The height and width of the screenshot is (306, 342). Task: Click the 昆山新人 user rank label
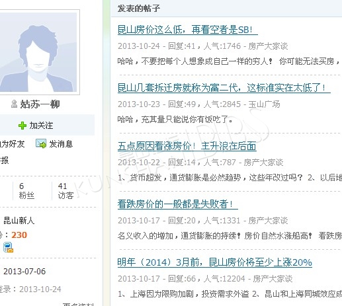pos(19,221)
